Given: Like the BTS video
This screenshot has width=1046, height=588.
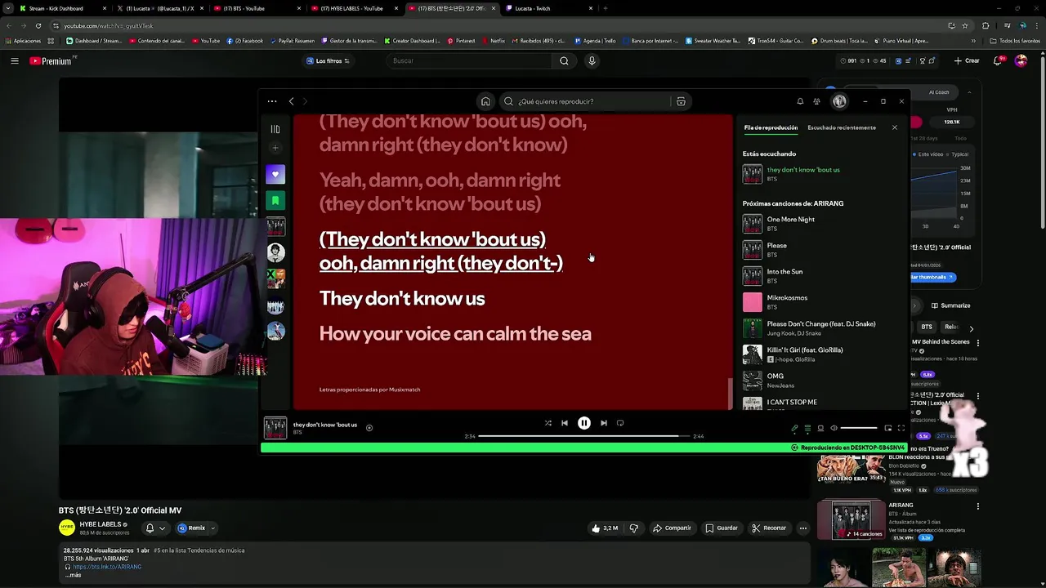Looking at the screenshot, I should click(606, 528).
